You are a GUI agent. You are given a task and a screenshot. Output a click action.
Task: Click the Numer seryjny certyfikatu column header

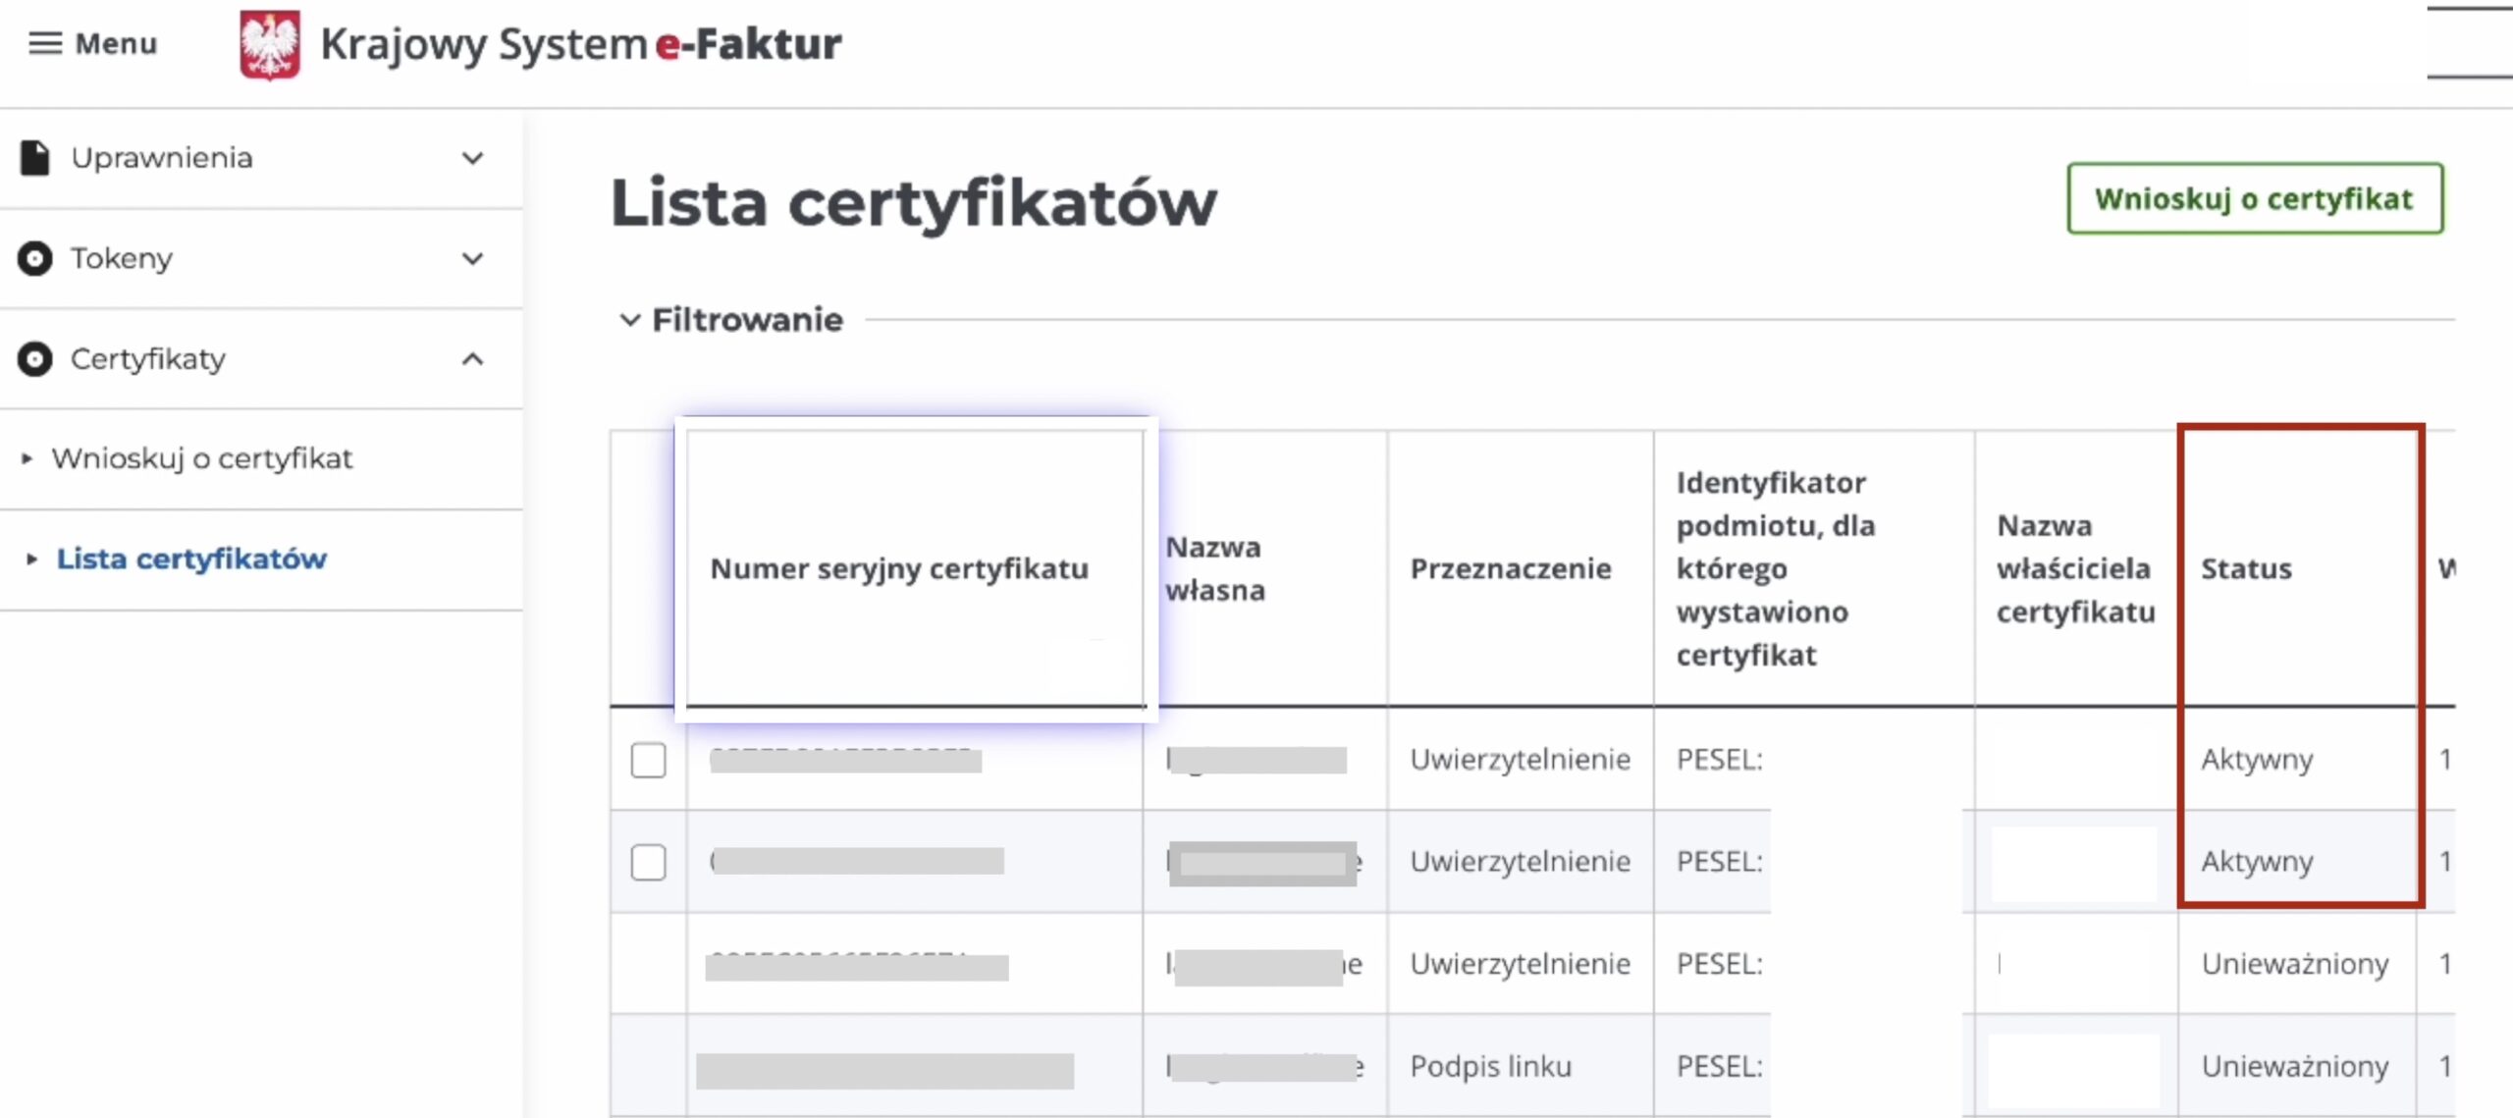pyautogui.click(x=899, y=569)
